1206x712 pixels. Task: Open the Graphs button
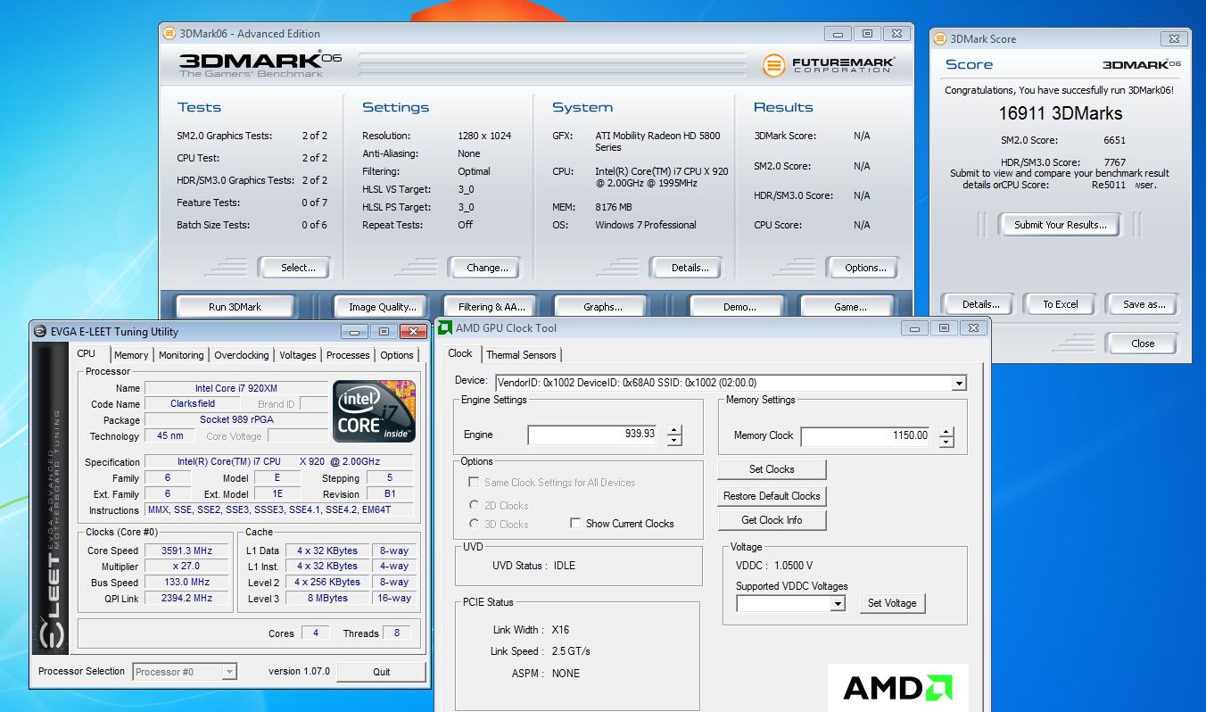(x=603, y=307)
